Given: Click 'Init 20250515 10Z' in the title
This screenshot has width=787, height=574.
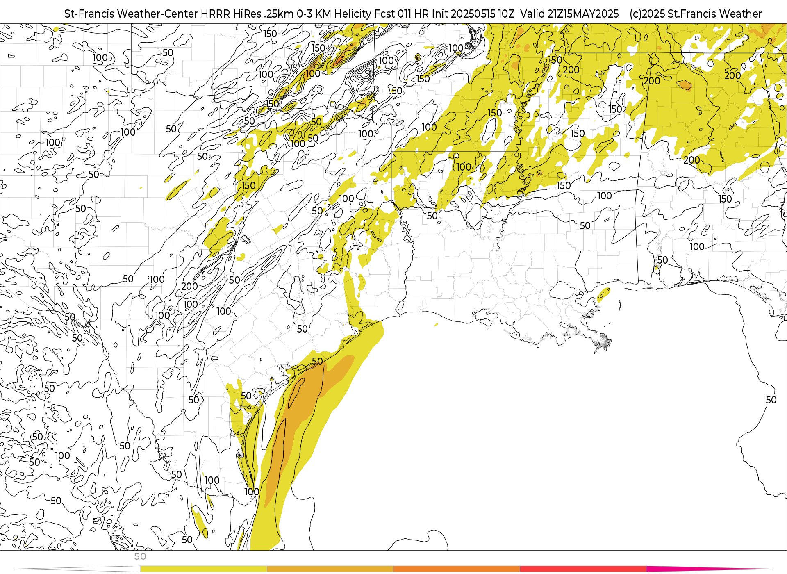Looking at the screenshot, I should point(473,14).
